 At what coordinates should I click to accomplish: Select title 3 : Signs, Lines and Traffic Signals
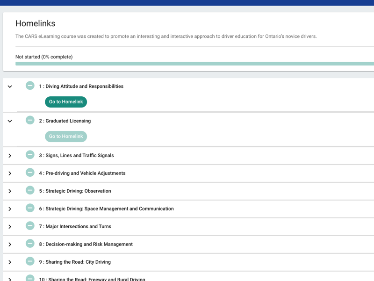(x=77, y=156)
